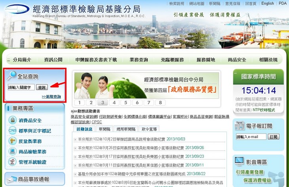Open the 新聞稿 link in the header
Screen dimensions: 289x187
[215, 4]
